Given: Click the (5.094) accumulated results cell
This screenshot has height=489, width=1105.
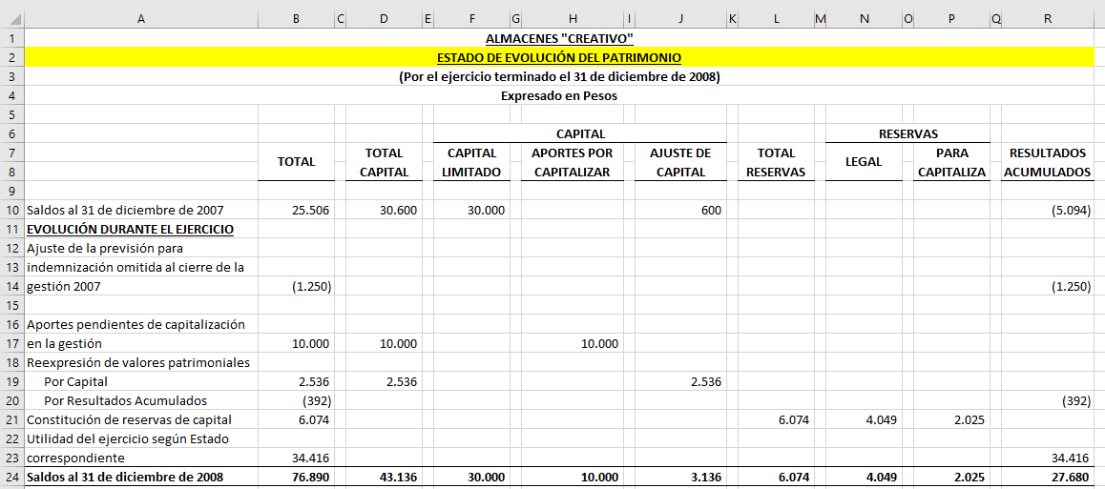Looking at the screenshot, I should click(x=1047, y=211).
